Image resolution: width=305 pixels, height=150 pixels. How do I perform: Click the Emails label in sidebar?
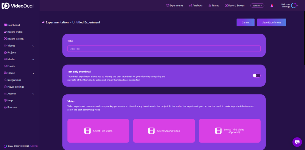point(11,66)
